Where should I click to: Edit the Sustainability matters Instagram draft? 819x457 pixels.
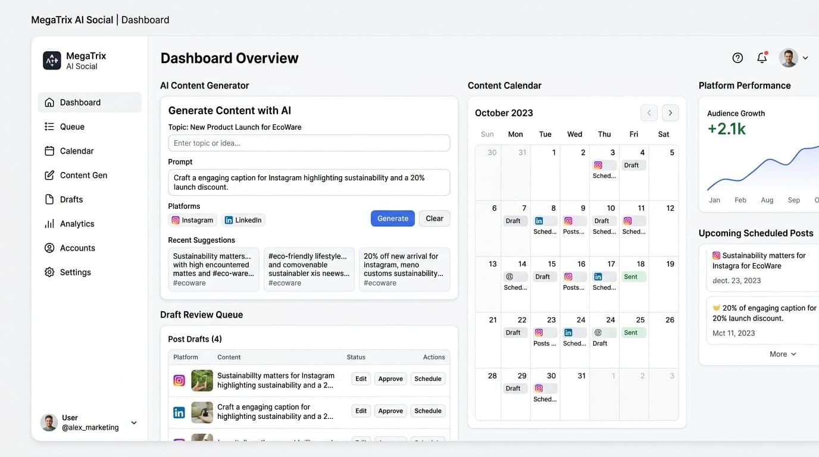coord(361,378)
